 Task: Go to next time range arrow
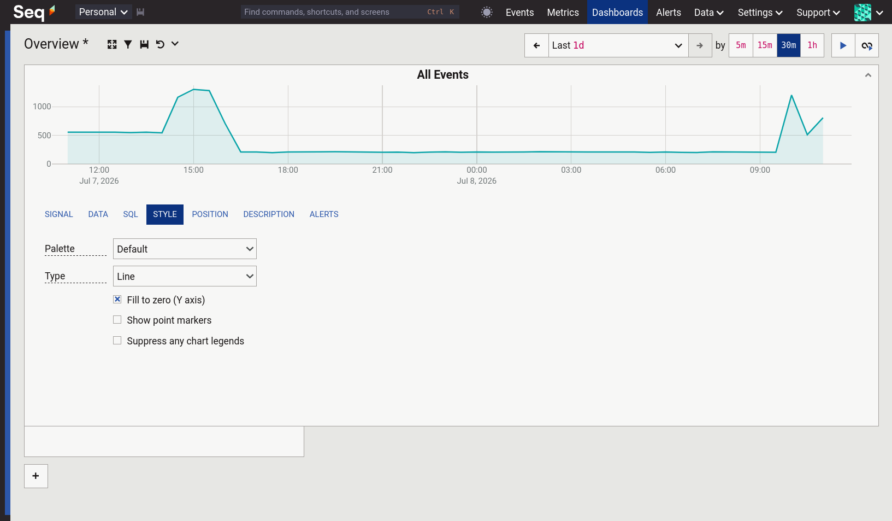point(700,45)
